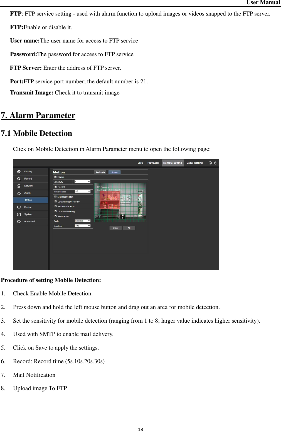Click the Network sidebar icon
This screenshot has width=281, height=431.
coord(19,186)
